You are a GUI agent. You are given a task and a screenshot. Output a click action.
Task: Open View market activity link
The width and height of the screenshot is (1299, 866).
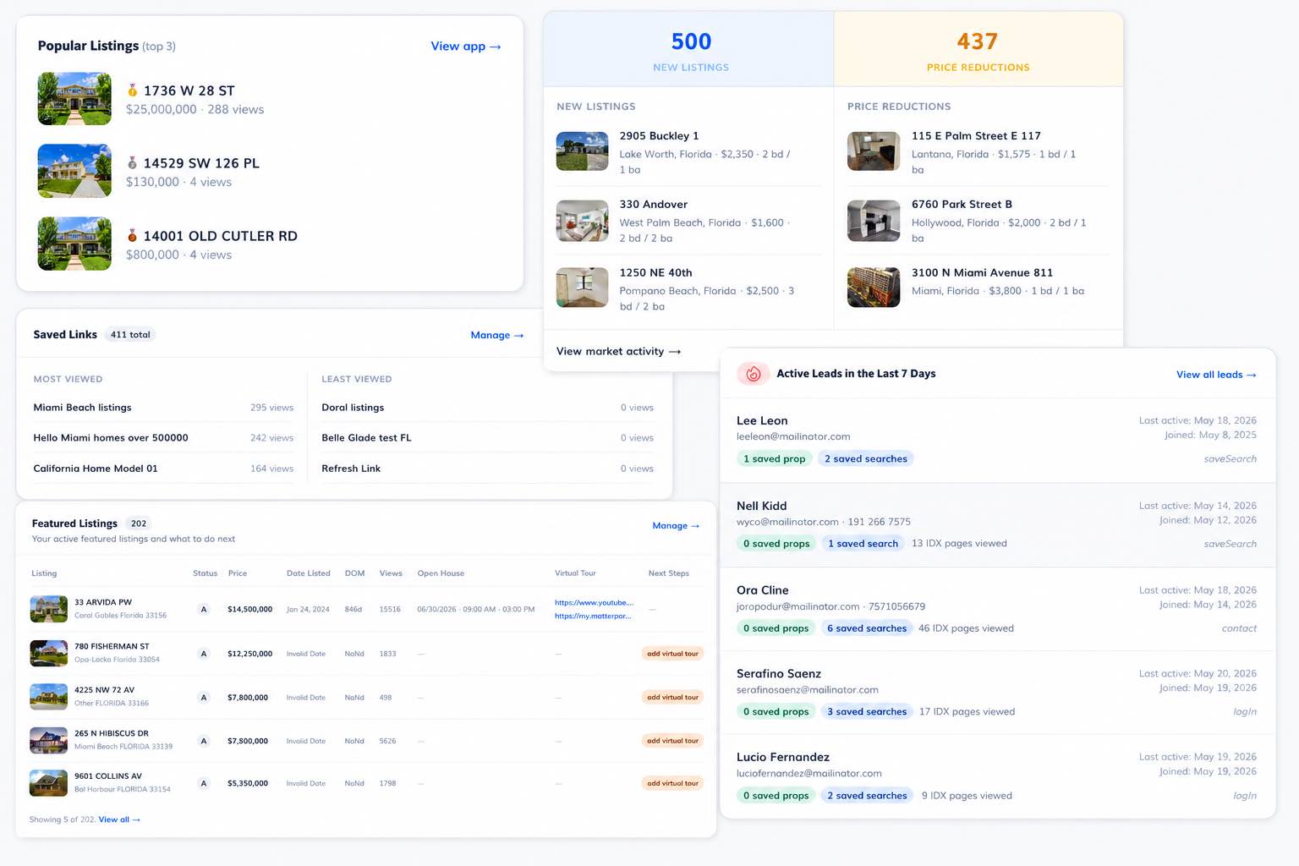618,351
